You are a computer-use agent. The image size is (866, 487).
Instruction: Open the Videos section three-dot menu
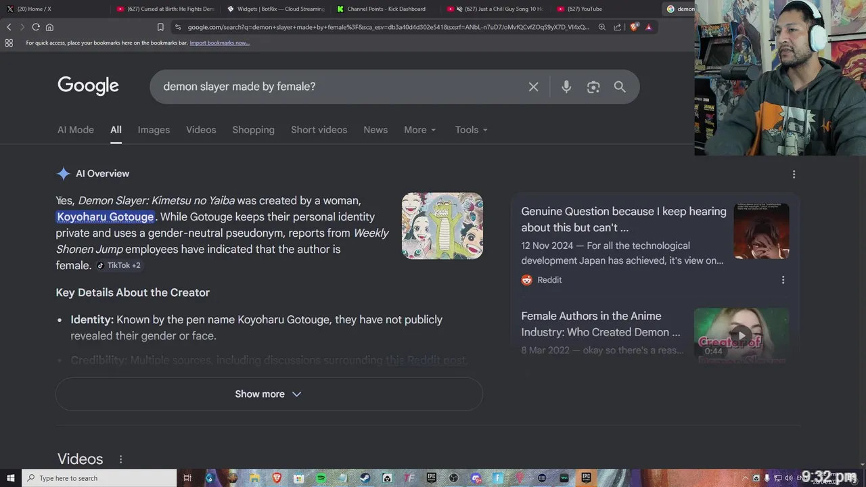[121, 459]
